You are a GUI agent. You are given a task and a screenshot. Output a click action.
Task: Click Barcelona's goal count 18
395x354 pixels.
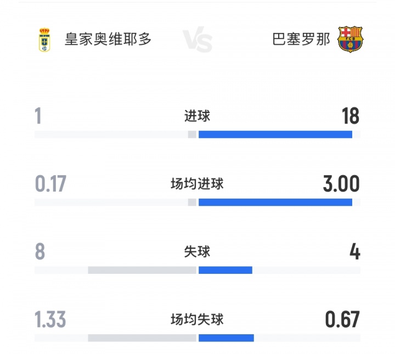coord(350,116)
